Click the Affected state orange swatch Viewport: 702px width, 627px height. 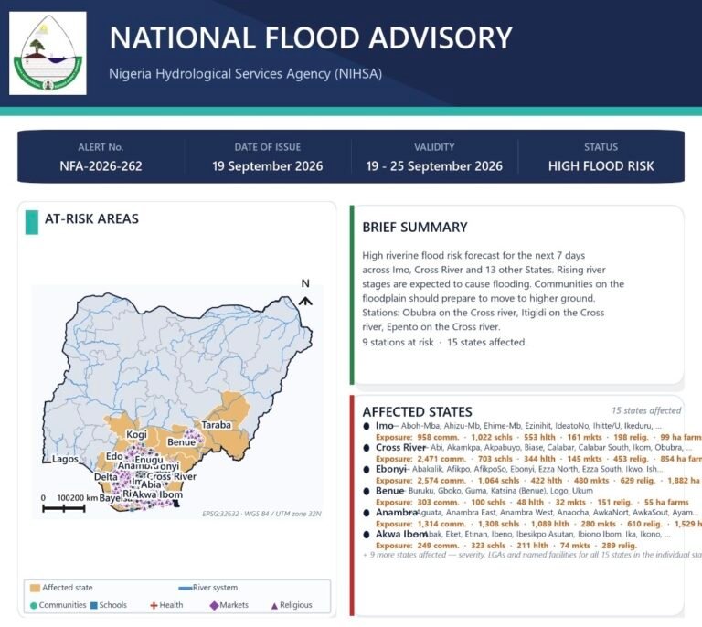click(35, 588)
